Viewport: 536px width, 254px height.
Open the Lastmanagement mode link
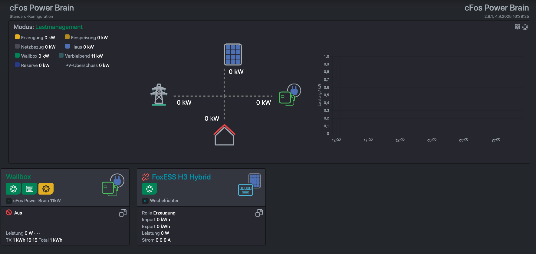(59, 27)
